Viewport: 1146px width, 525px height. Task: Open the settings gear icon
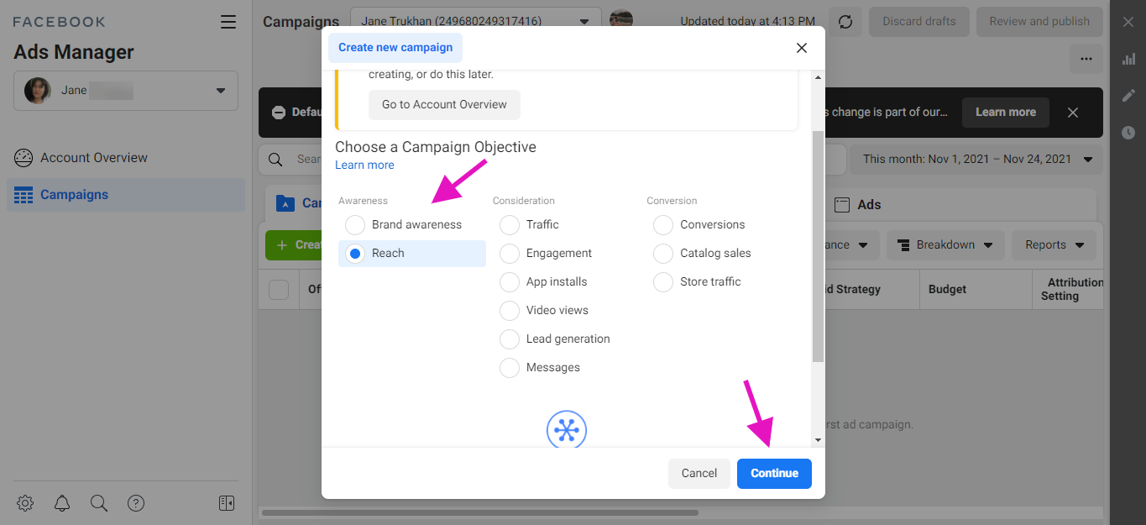point(25,503)
